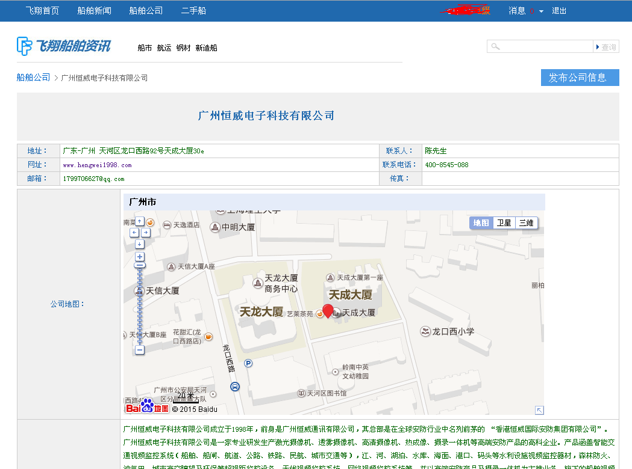Click the 发布公司信息 button
This screenshot has width=632, height=469.
(580, 78)
